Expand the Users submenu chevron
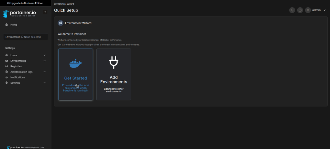Screen dimensions: 330x149 coord(45,55)
